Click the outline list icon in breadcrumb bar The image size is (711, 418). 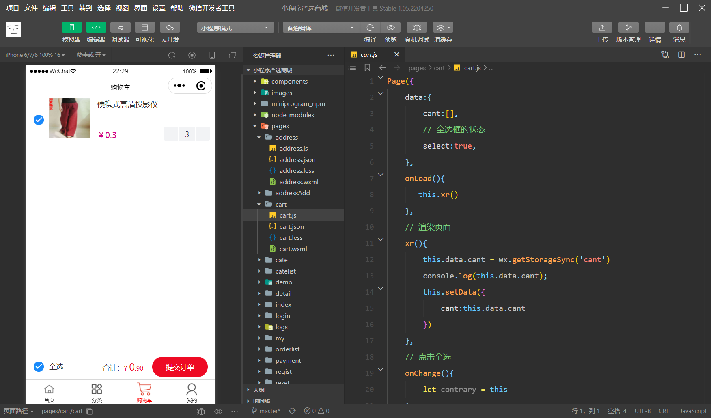point(352,68)
